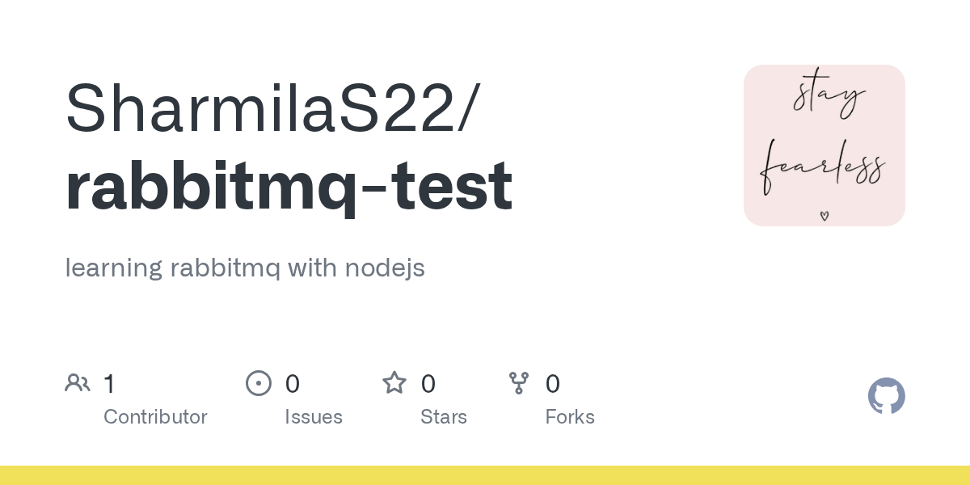Open the rabbitmq-test repository title
Viewport: 970px width, 485px height.
point(289,186)
